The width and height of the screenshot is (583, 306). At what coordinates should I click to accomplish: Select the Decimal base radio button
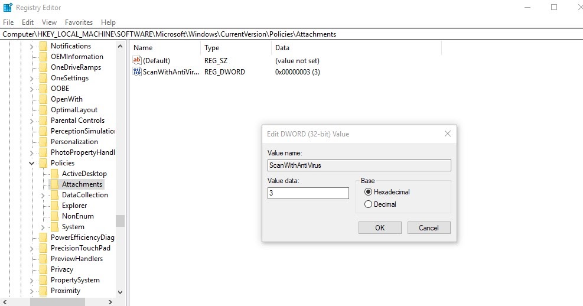[368, 204]
